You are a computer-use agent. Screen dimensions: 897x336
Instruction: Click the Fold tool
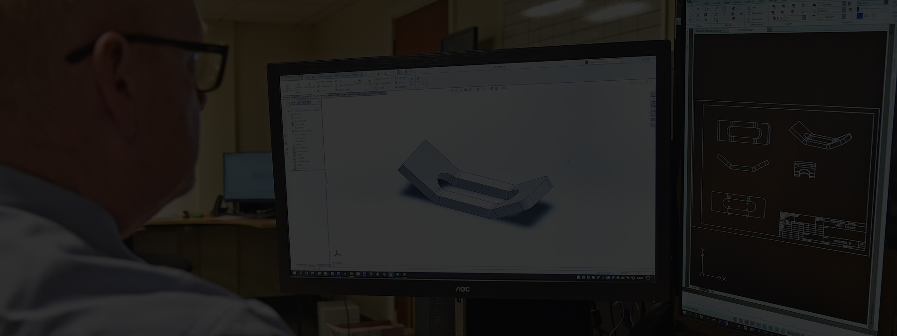click(399, 82)
